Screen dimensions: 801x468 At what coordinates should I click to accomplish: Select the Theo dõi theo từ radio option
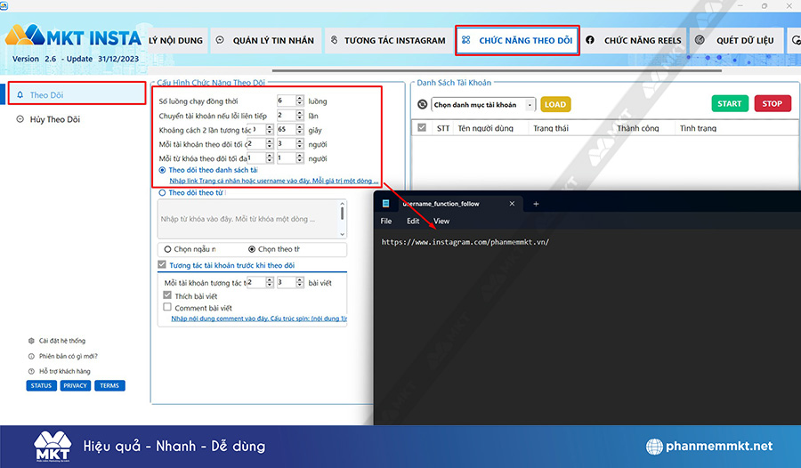pyautogui.click(x=162, y=192)
